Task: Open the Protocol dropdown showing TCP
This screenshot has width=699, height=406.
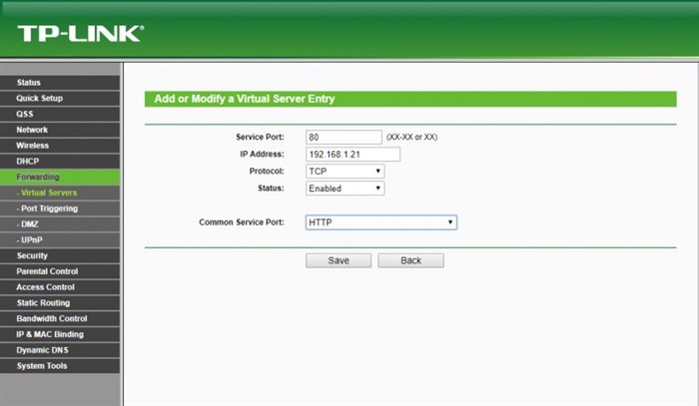Action: pyautogui.click(x=346, y=172)
